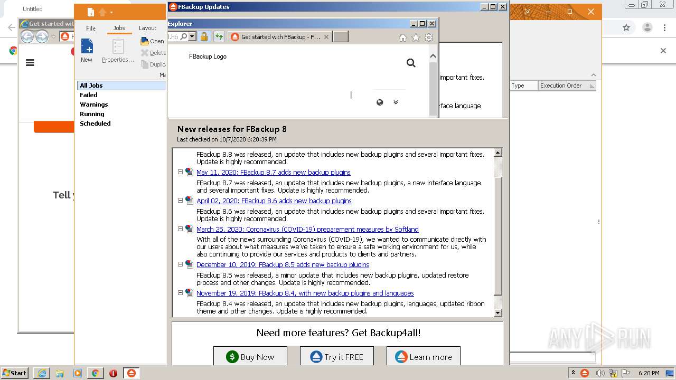The width and height of the screenshot is (676, 380).
Task: Open the Tools gear icon in Explorer
Action: coord(429,37)
